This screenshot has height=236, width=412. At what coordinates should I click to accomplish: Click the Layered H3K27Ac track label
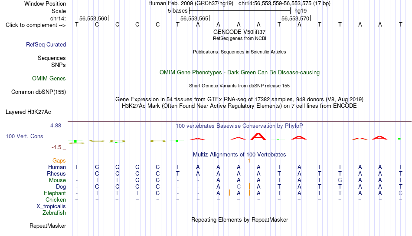tap(28, 112)
